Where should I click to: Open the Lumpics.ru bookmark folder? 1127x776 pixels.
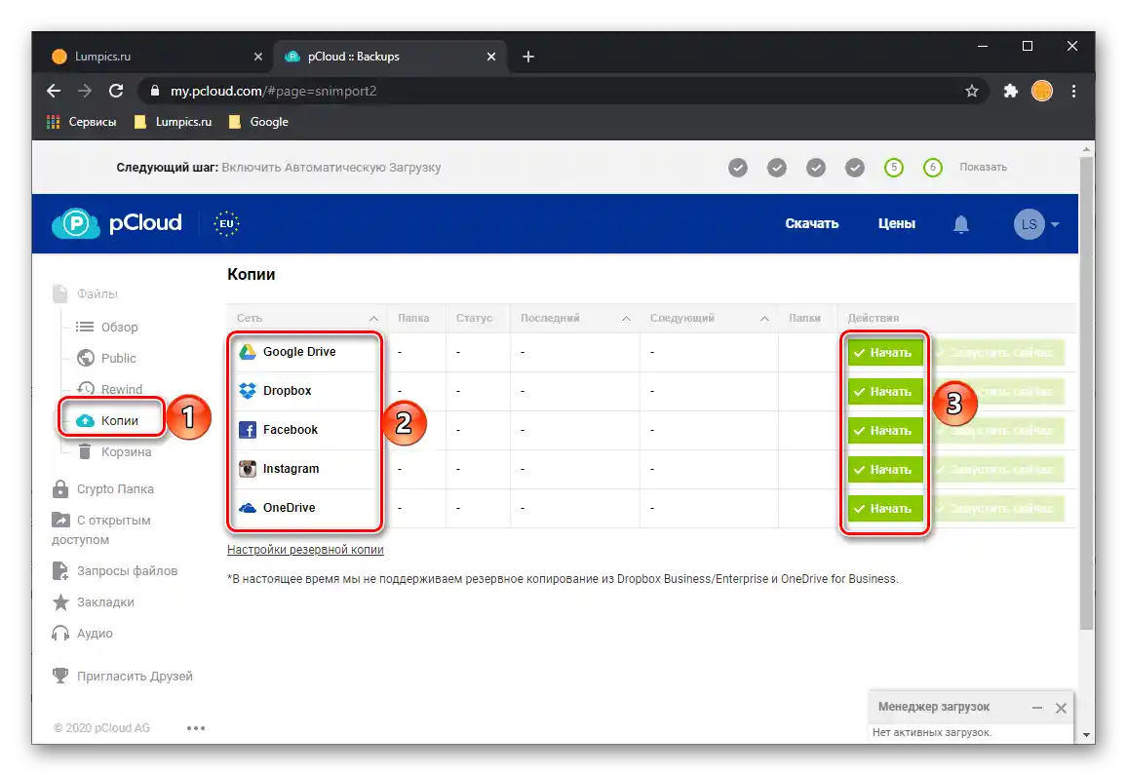pyautogui.click(x=174, y=122)
